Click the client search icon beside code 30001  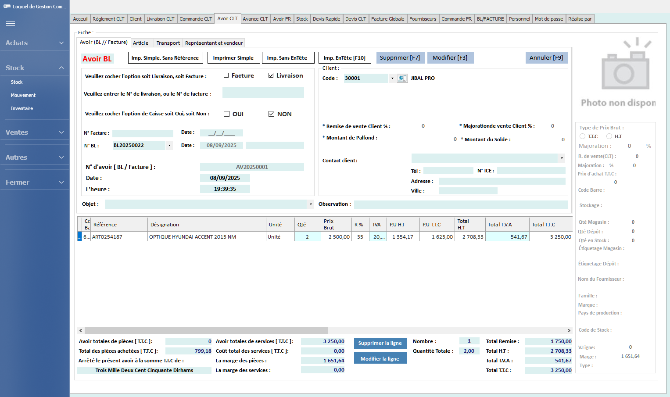(x=402, y=78)
